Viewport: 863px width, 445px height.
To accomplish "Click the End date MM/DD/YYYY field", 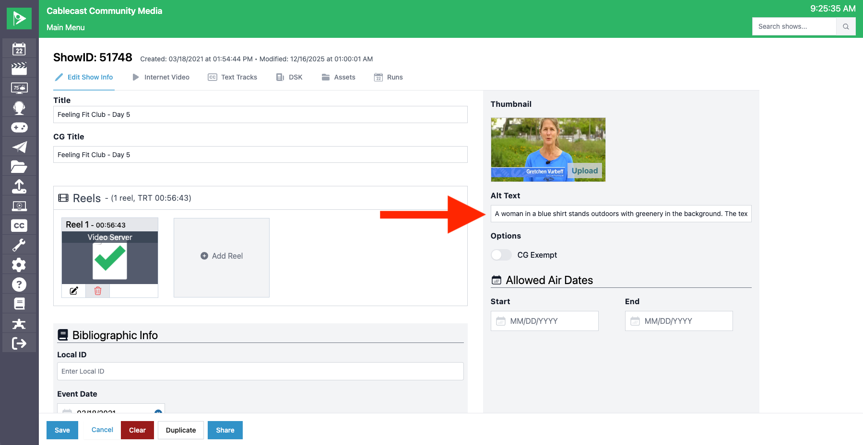I will coord(679,321).
